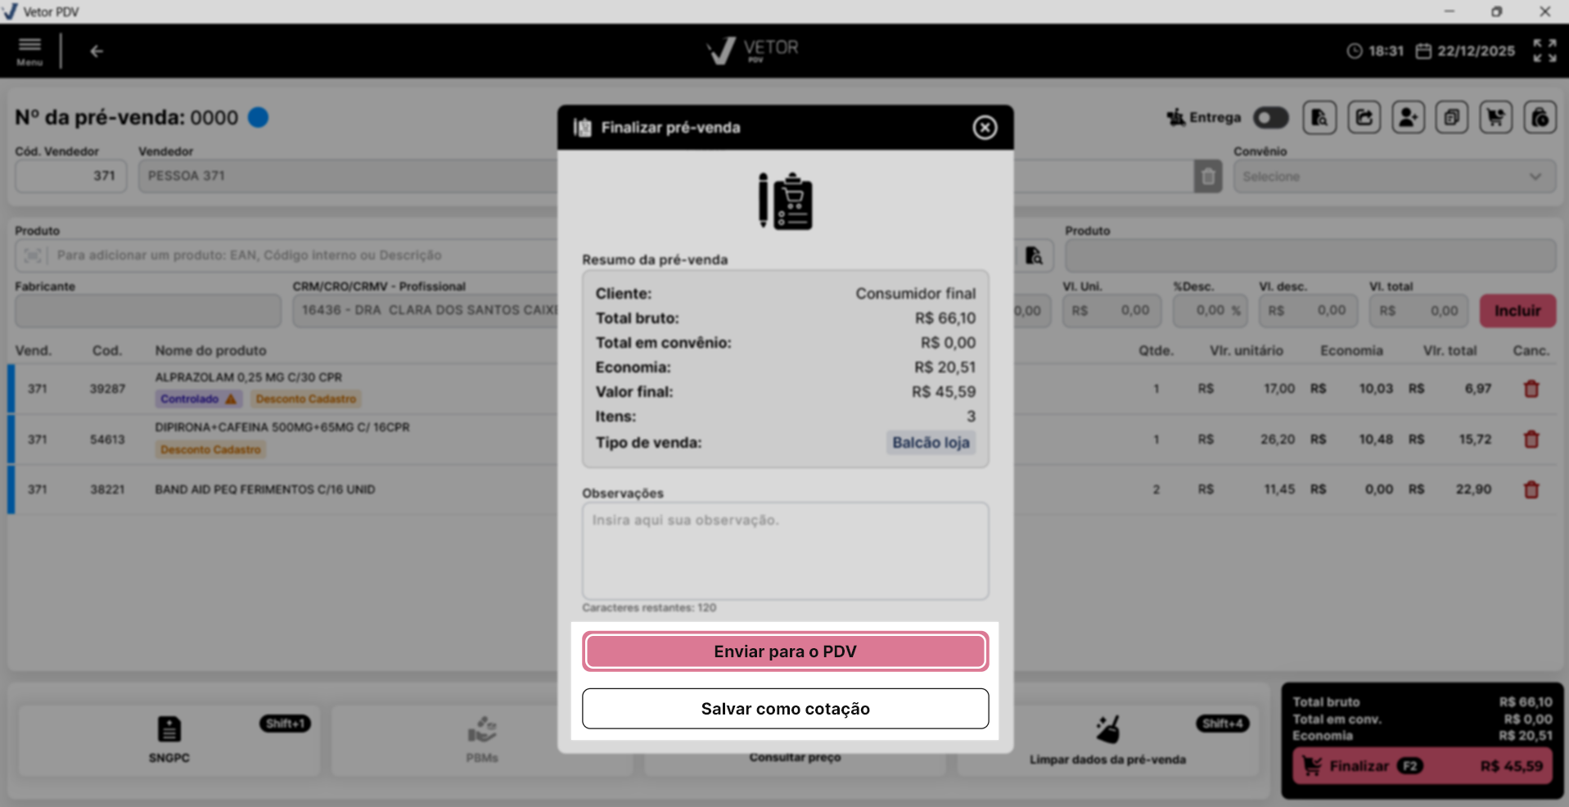1569x807 pixels.
Task: Click the Vendedor field PESSOA 371
Action: tap(348, 176)
